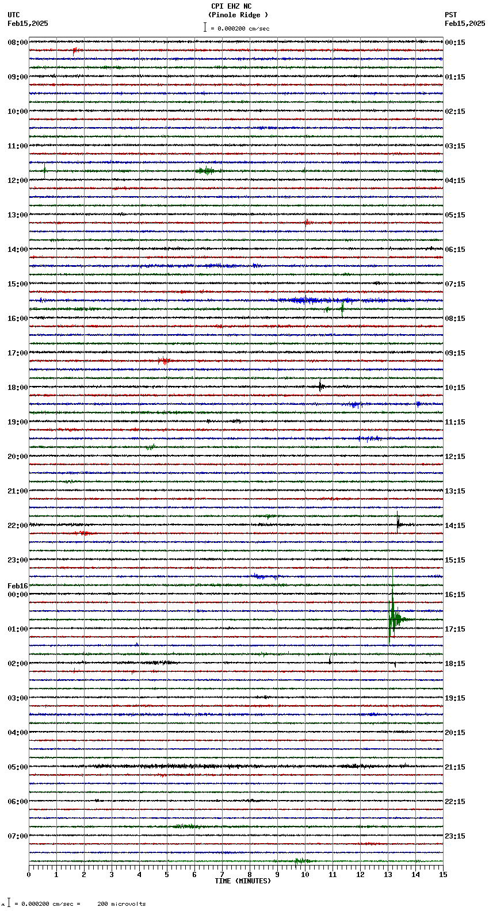This screenshot has height=911, width=489.
Task: Click the '03:00' UTC time label
Action: point(18,698)
